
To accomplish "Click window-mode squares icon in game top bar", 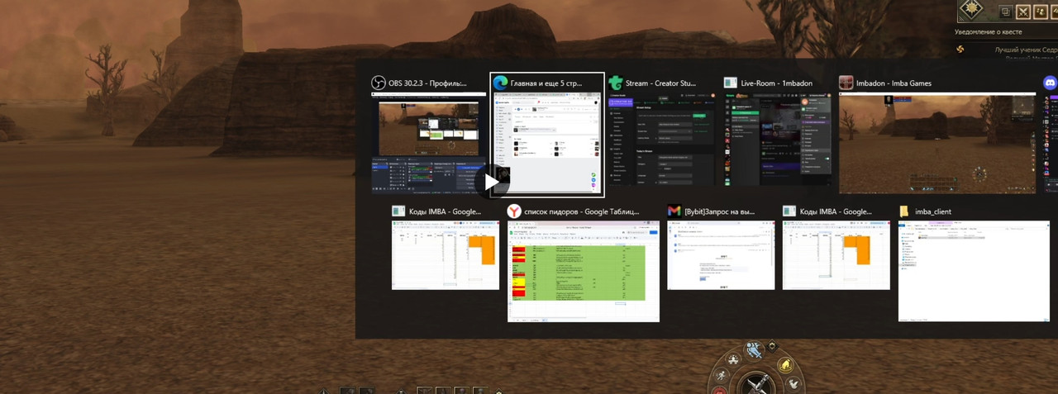I will (1005, 12).
